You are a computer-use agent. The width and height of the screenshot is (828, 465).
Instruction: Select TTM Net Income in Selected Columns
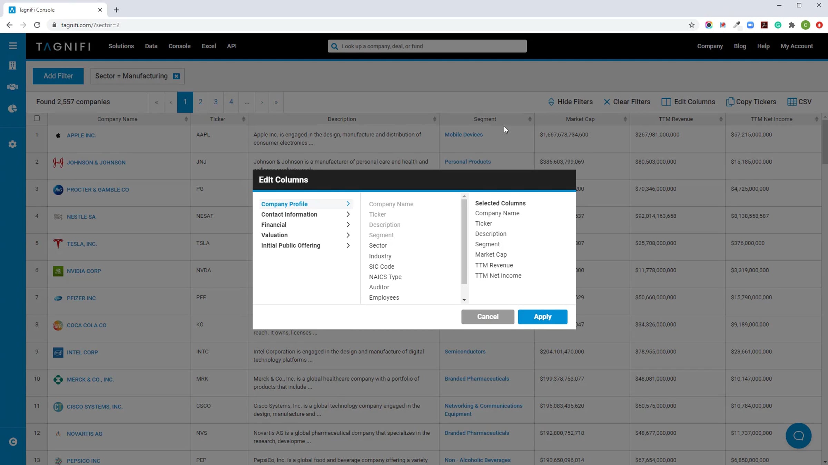point(498,276)
